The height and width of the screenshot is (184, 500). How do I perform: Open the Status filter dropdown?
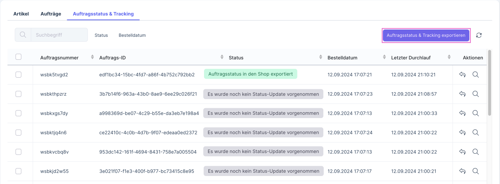point(101,35)
